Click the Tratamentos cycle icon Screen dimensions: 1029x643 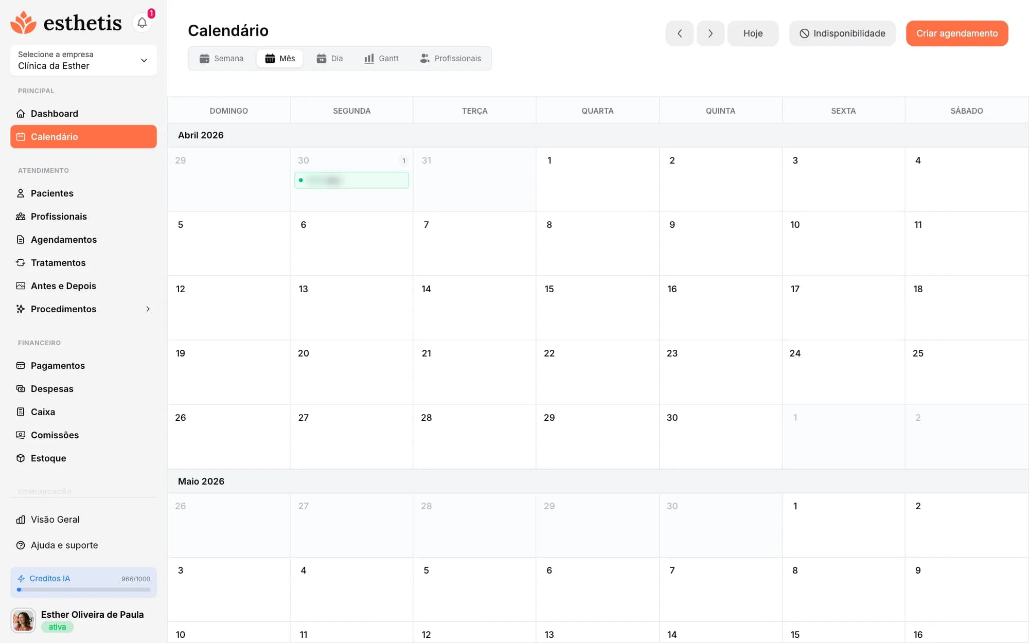21,263
